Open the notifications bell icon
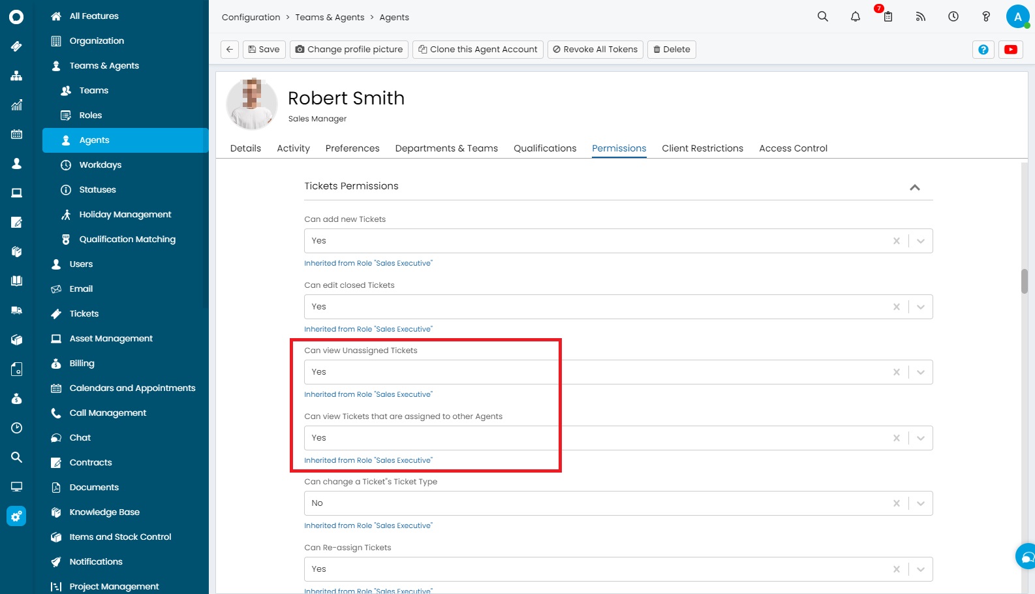The height and width of the screenshot is (594, 1035). click(856, 17)
